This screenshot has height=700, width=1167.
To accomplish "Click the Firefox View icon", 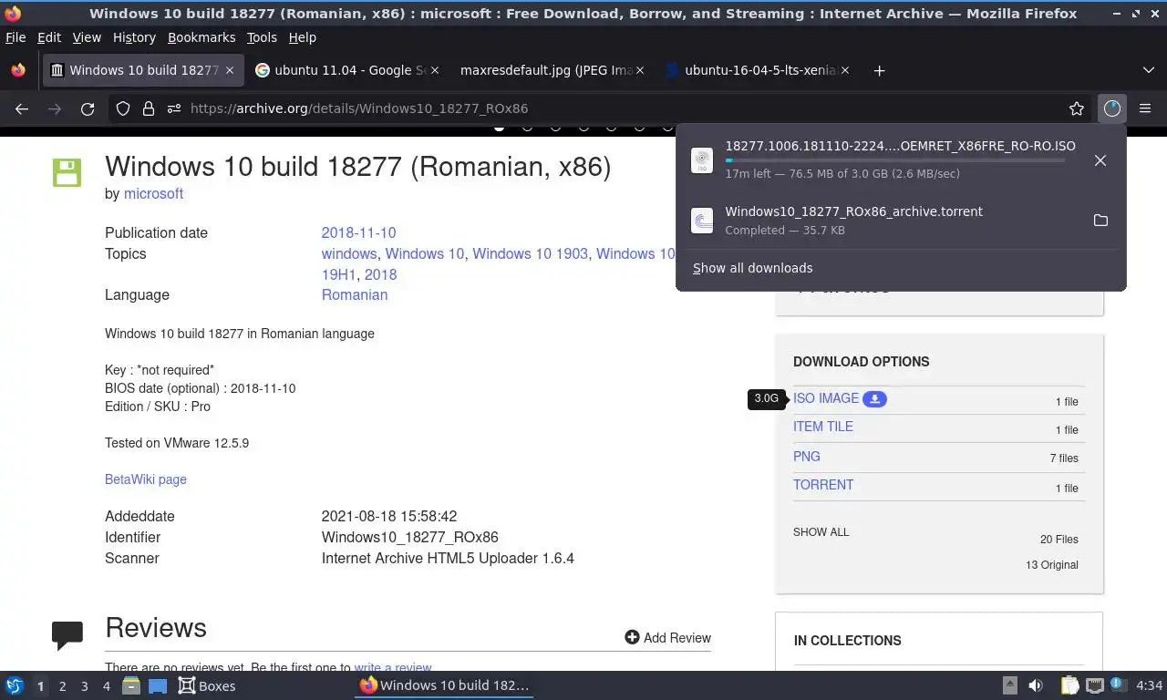I will click(18, 70).
